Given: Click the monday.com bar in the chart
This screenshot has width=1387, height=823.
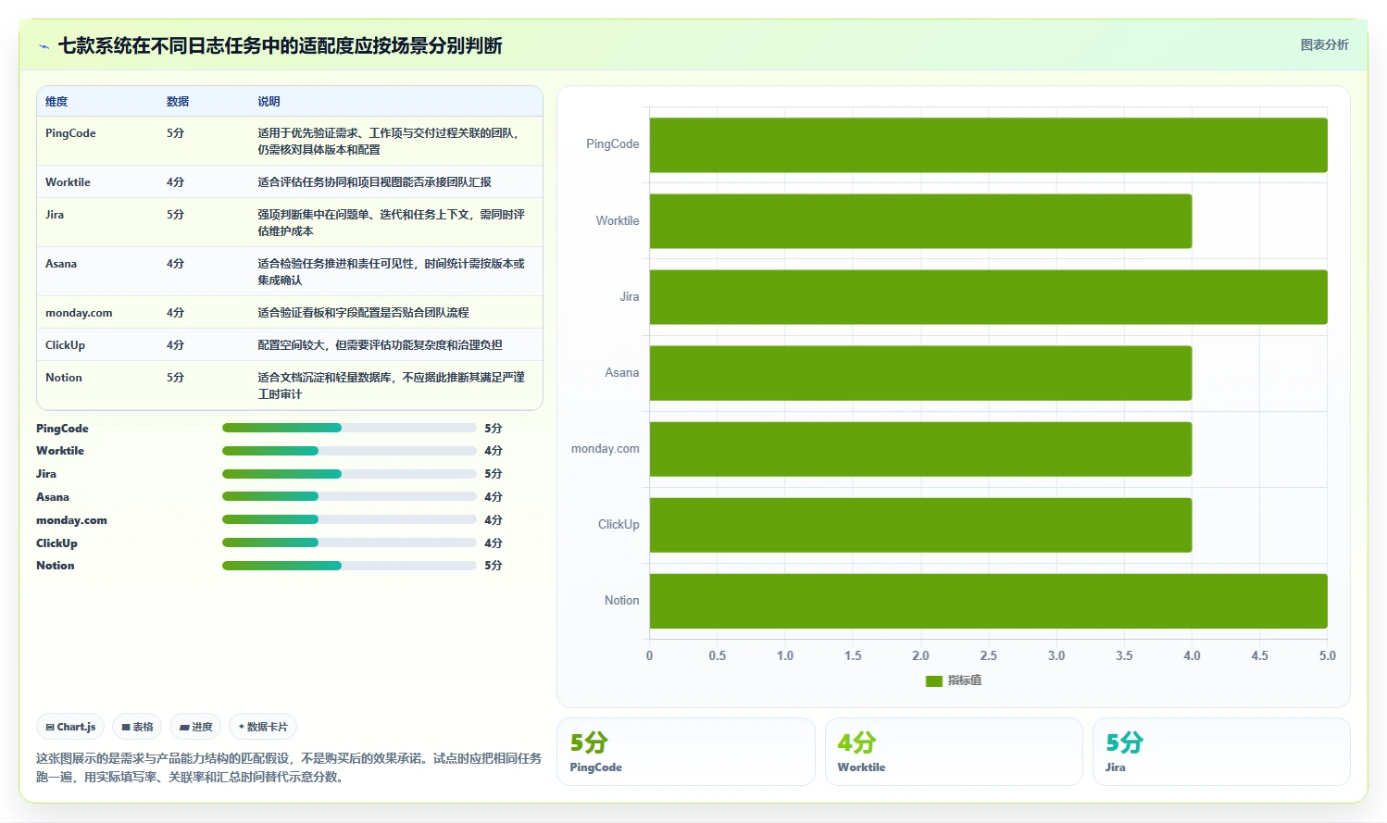Looking at the screenshot, I should pos(920,449).
